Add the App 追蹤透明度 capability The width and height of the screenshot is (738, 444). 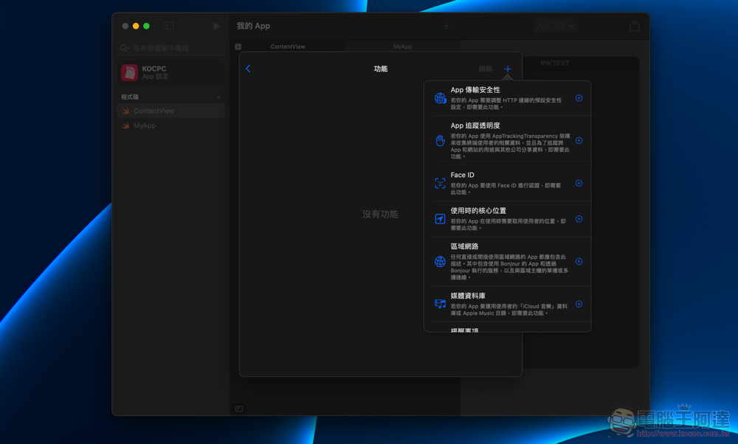coord(579,141)
